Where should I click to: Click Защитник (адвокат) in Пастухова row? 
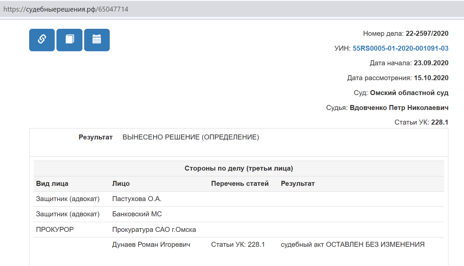pyautogui.click(x=68, y=199)
